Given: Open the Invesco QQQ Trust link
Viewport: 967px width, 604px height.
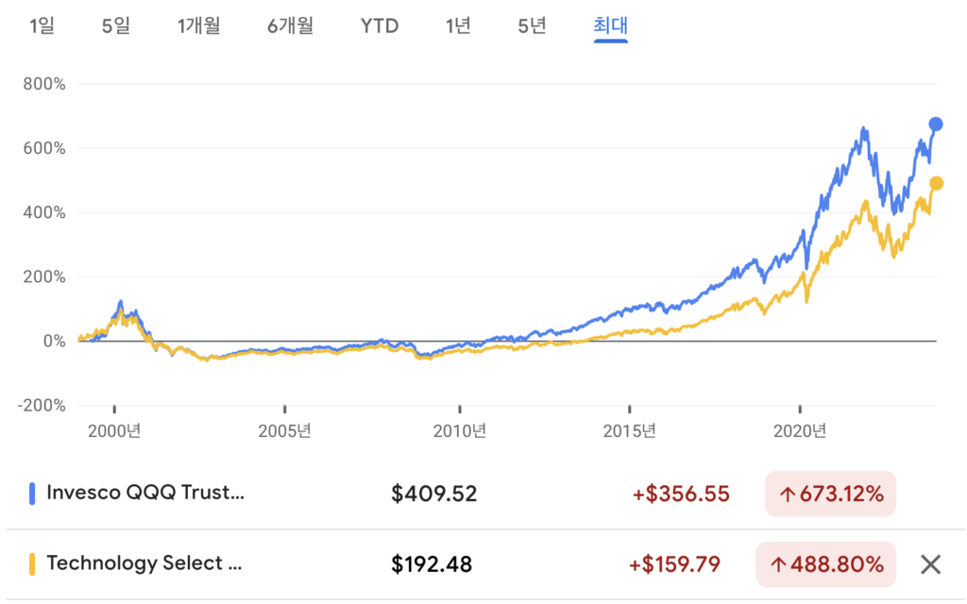Looking at the screenshot, I should click(x=144, y=494).
